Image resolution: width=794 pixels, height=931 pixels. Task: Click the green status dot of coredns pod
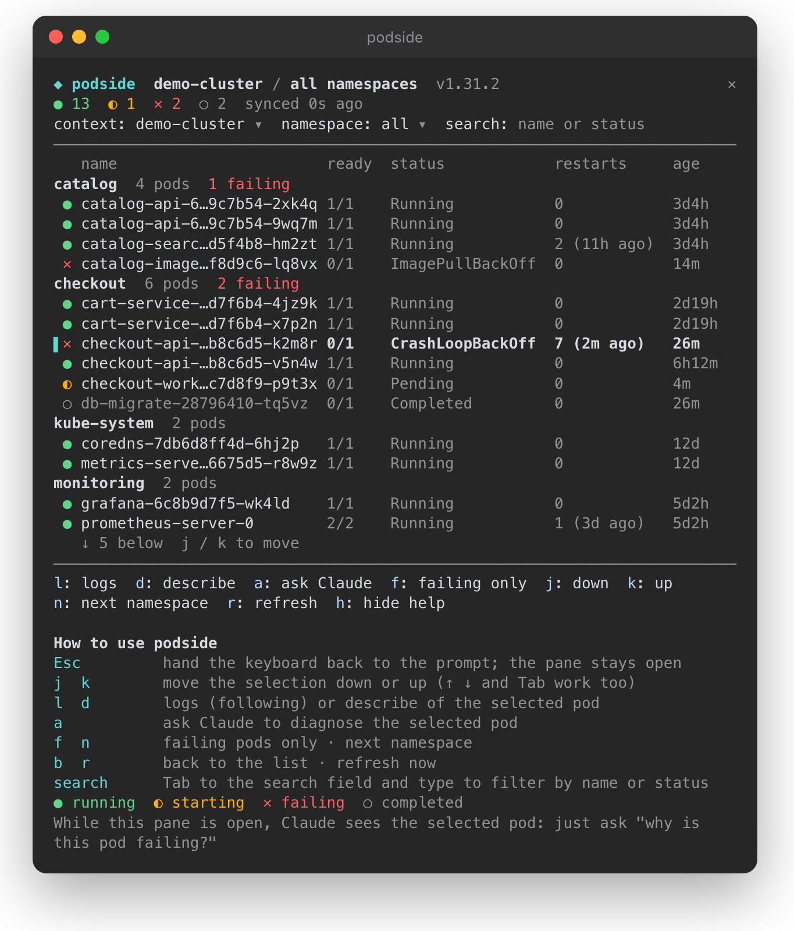(x=67, y=444)
